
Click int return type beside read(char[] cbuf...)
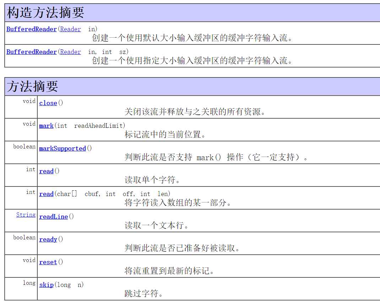tap(31, 192)
